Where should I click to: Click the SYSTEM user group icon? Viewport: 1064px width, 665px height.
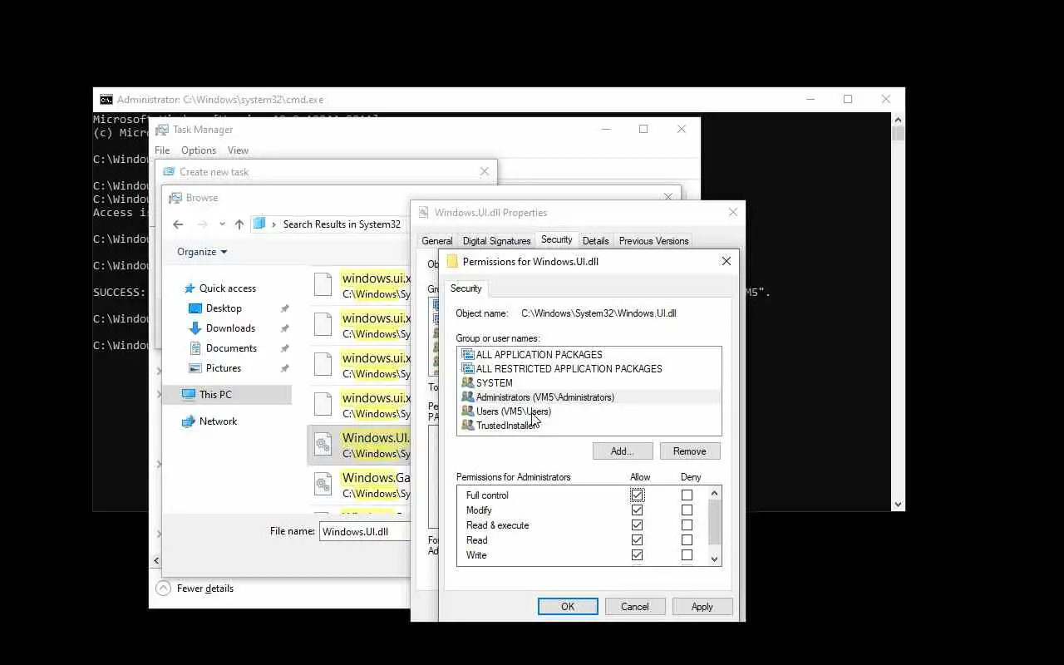pyautogui.click(x=467, y=383)
